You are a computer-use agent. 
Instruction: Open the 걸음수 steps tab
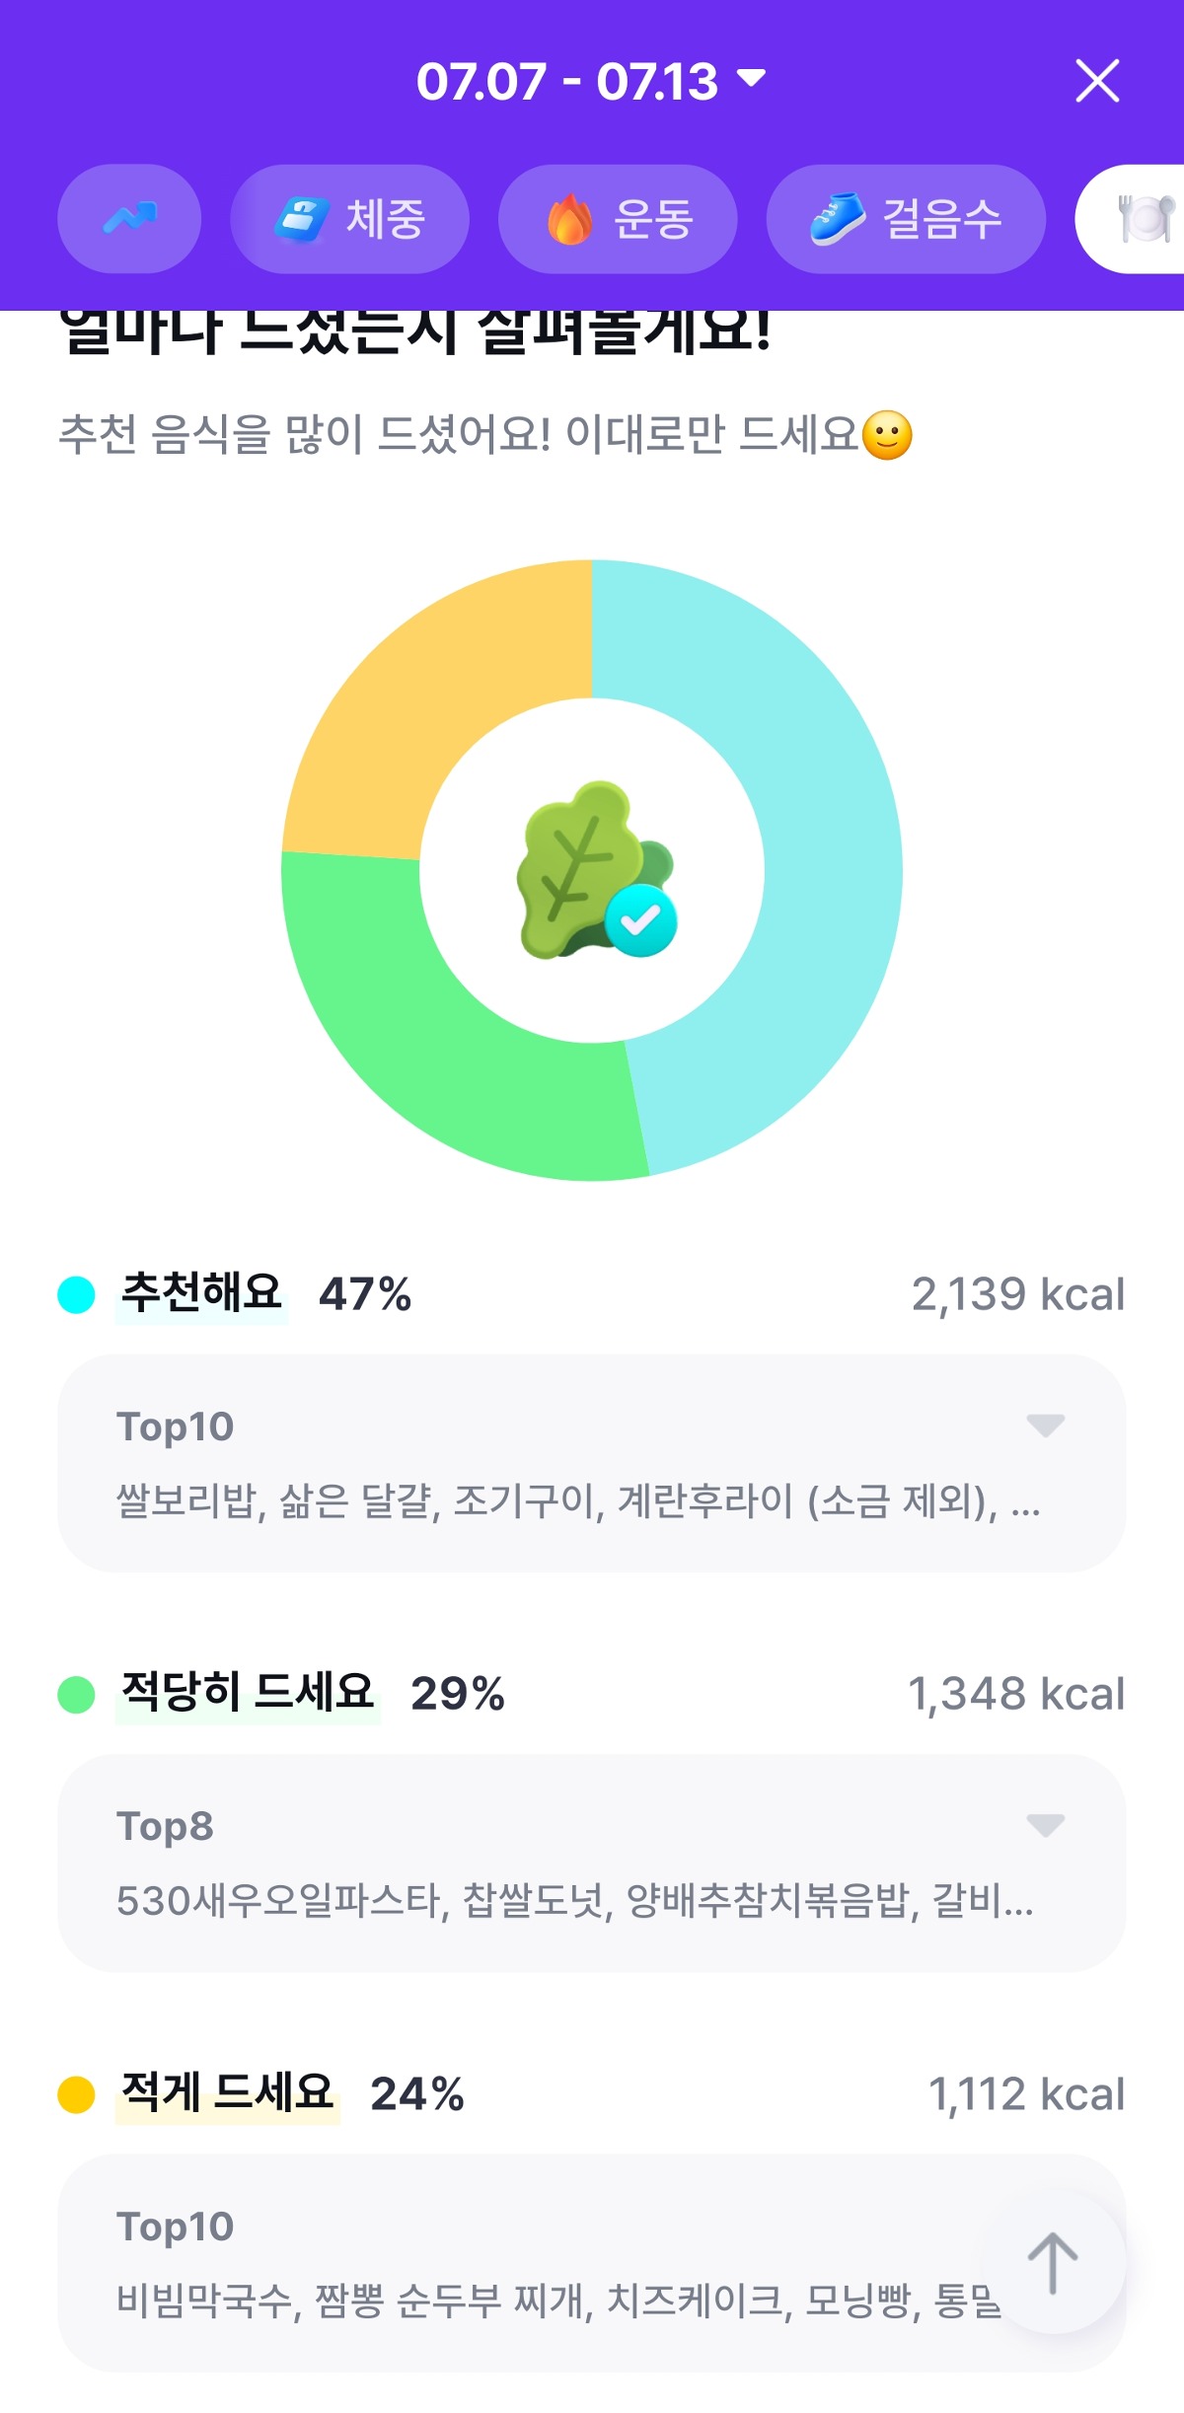(x=905, y=218)
